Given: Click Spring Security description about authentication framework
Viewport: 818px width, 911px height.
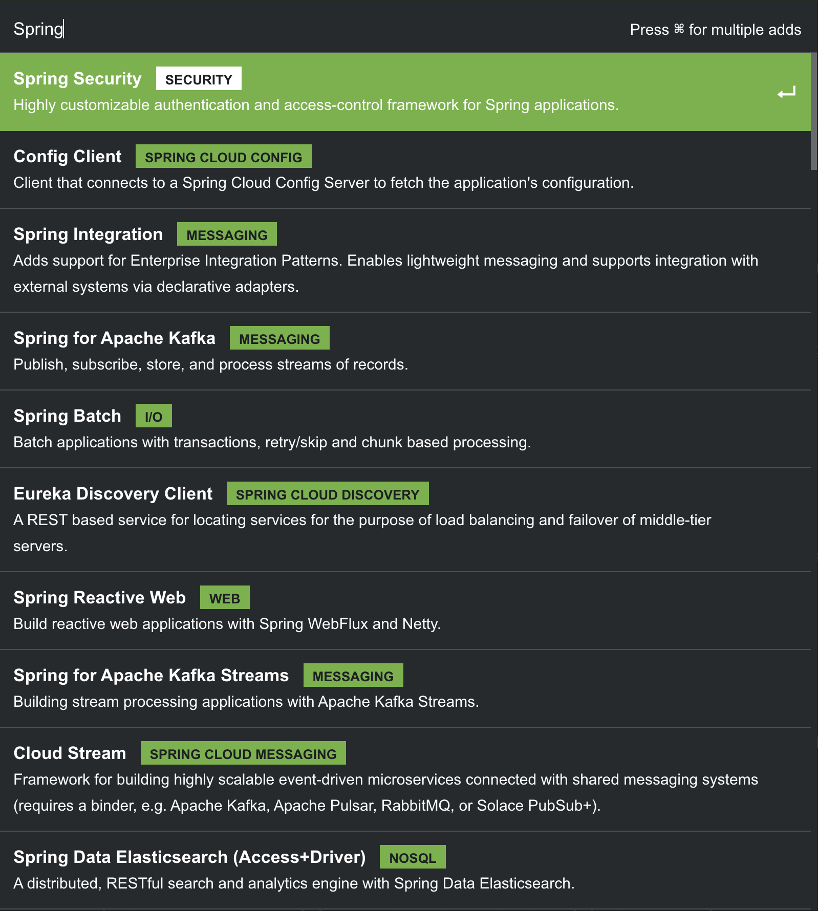Looking at the screenshot, I should click(x=316, y=105).
